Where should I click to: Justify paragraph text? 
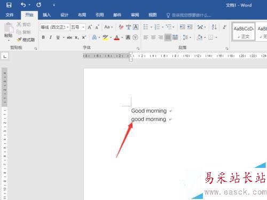pyautogui.click(x=168, y=37)
